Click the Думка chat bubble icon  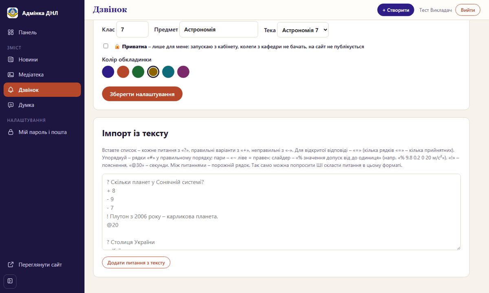(x=11, y=105)
